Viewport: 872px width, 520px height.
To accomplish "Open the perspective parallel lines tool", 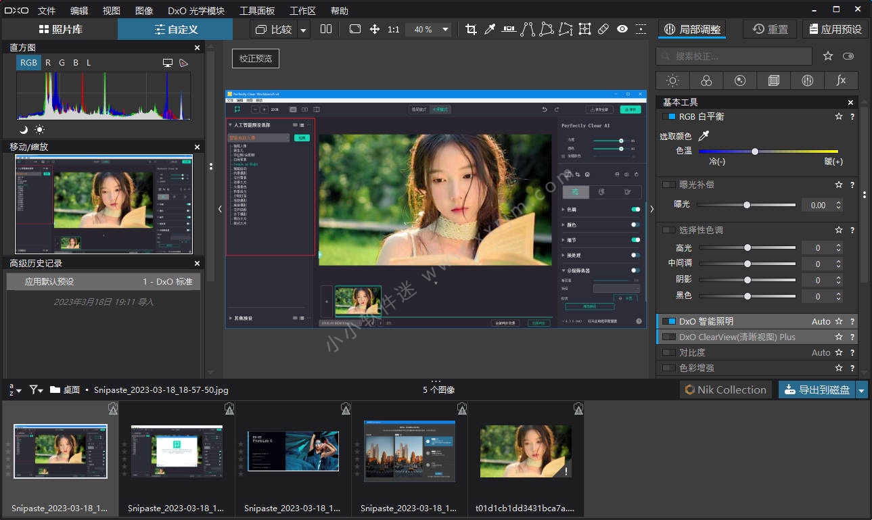I will tap(528, 29).
